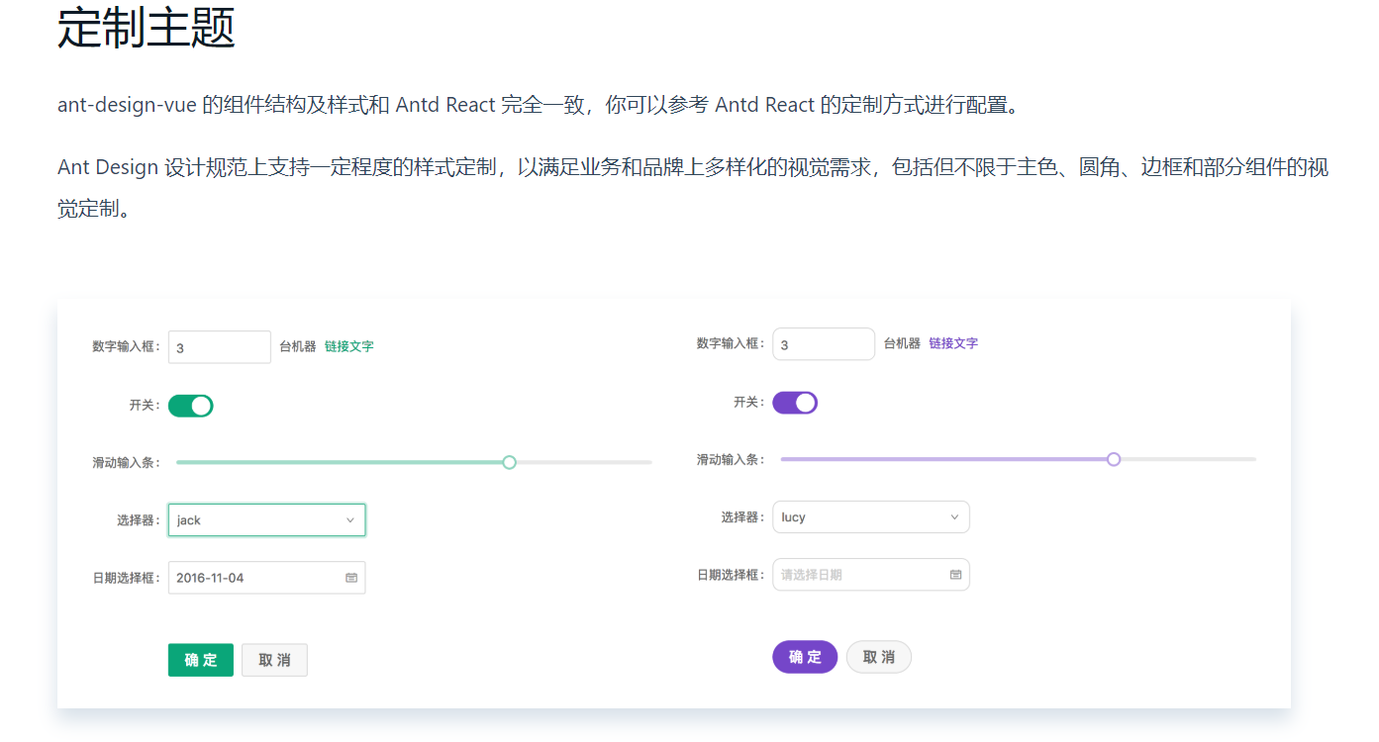Click the 日期选择框 label beside the purple-theme date picker

click(x=731, y=575)
